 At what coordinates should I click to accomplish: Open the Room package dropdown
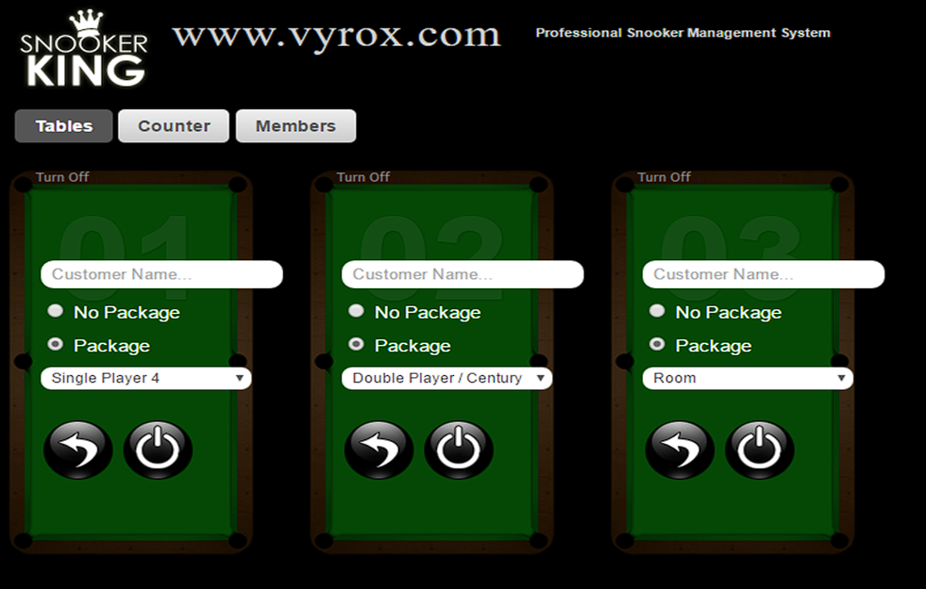pos(748,379)
